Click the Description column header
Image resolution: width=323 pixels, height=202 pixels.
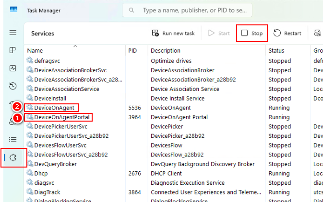pos(166,51)
